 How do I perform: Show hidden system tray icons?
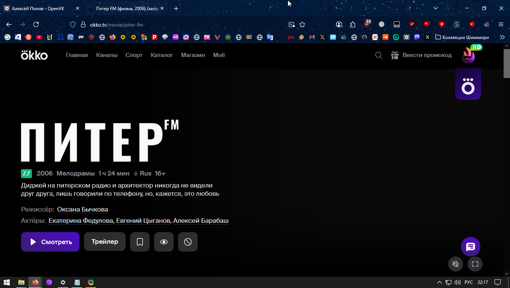[x=439, y=282]
